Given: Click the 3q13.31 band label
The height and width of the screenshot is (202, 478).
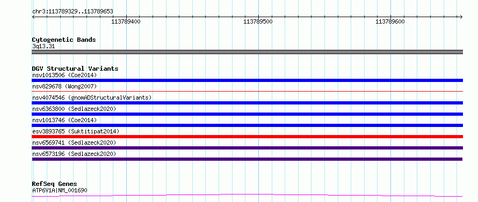Looking at the screenshot, I should (44, 47).
